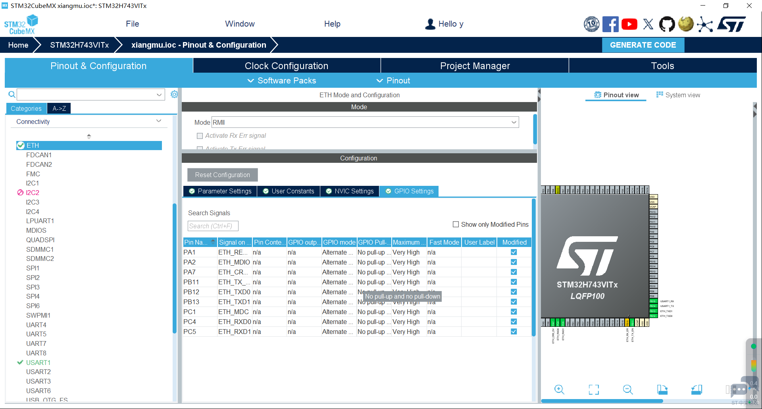The image size is (762, 409).
Task: Open the Parameter Settings tab
Action: point(220,191)
